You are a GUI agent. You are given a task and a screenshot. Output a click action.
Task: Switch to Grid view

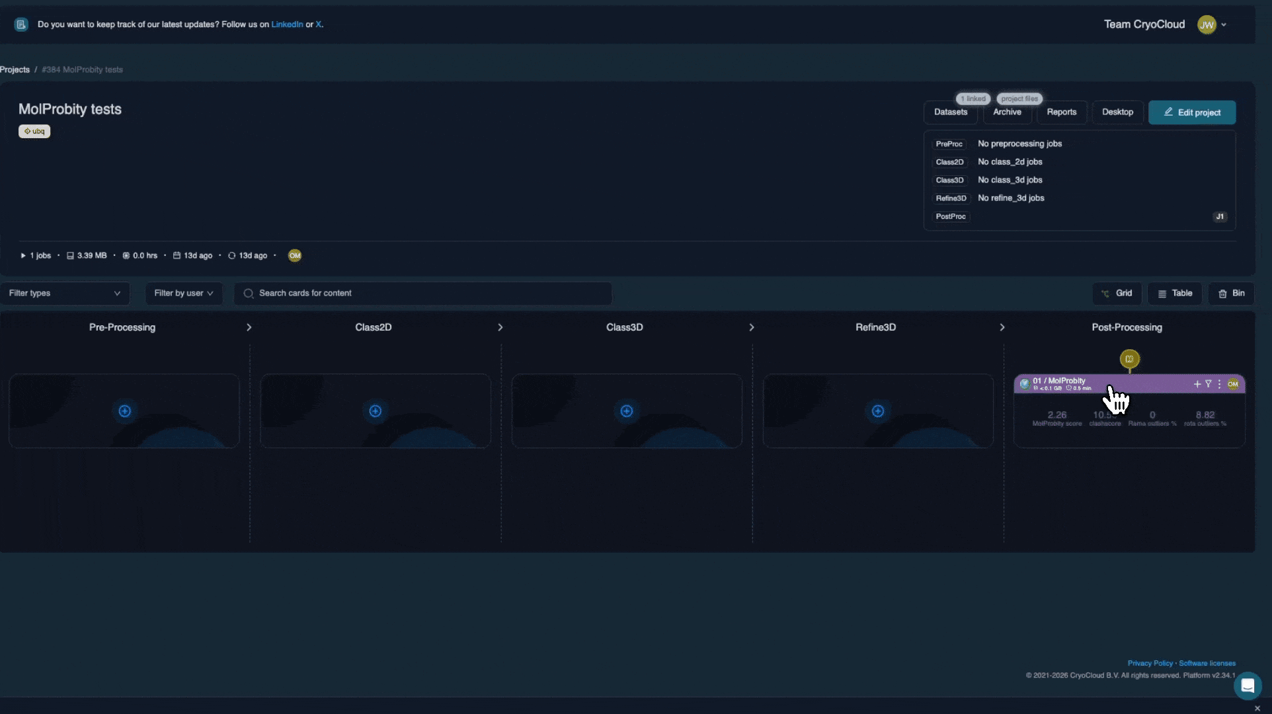1117,294
